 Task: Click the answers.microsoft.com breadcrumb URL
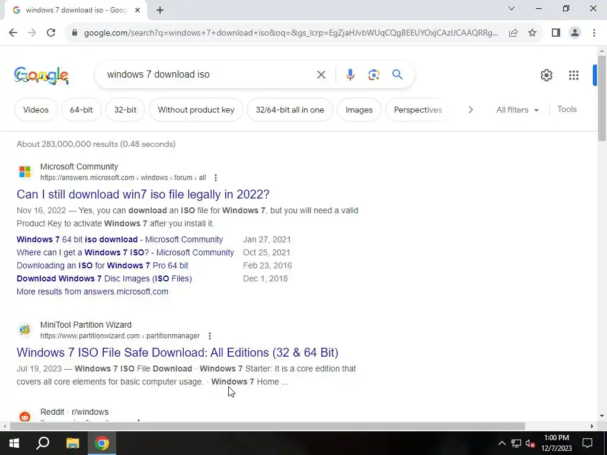(x=123, y=178)
